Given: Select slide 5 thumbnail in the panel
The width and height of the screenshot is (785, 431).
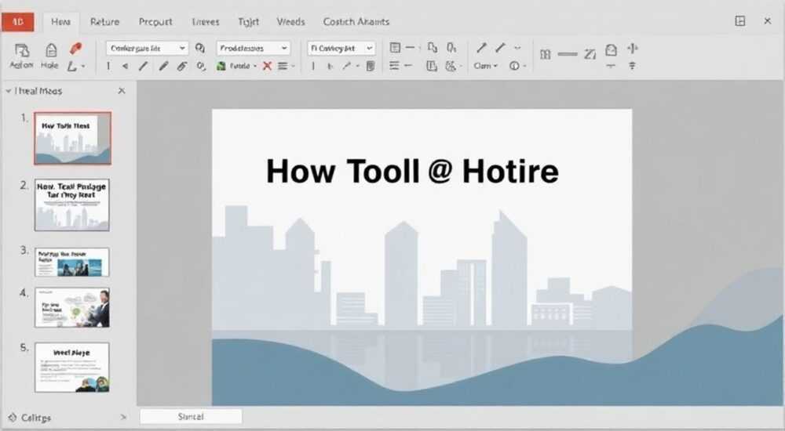Looking at the screenshot, I should tap(72, 368).
